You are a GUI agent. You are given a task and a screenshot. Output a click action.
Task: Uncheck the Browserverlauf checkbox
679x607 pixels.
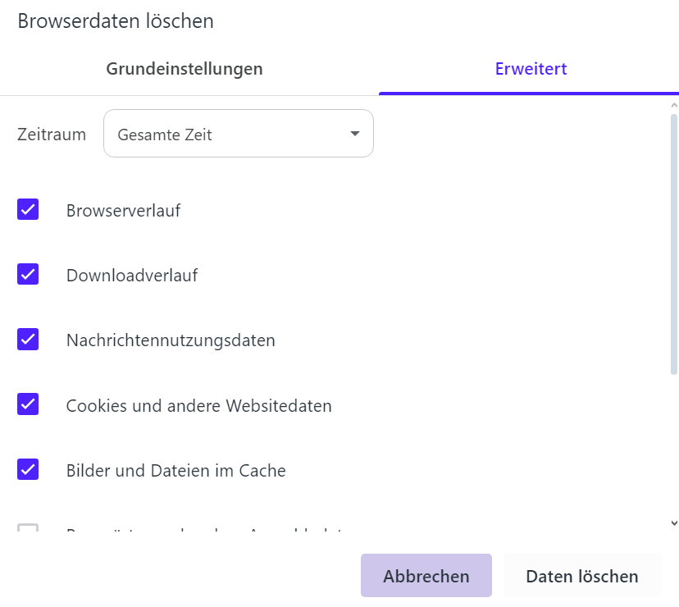point(28,209)
